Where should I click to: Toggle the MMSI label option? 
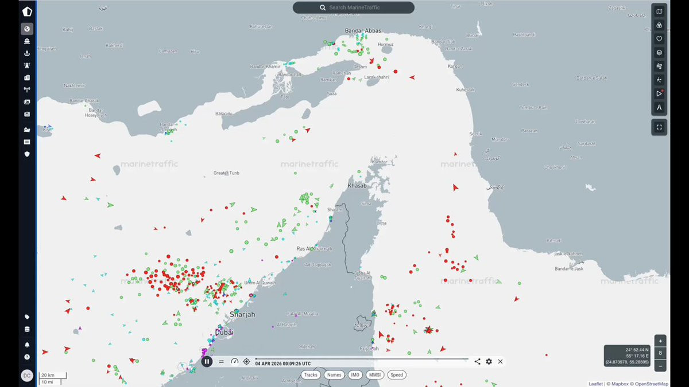[x=375, y=375]
